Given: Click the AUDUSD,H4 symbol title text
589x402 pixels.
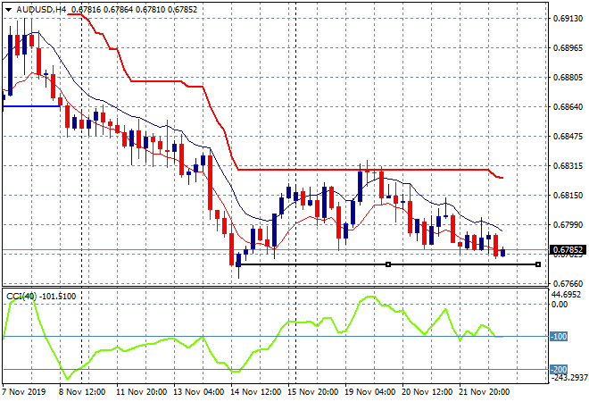Looking at the screenshot, I should coord(41,10).
